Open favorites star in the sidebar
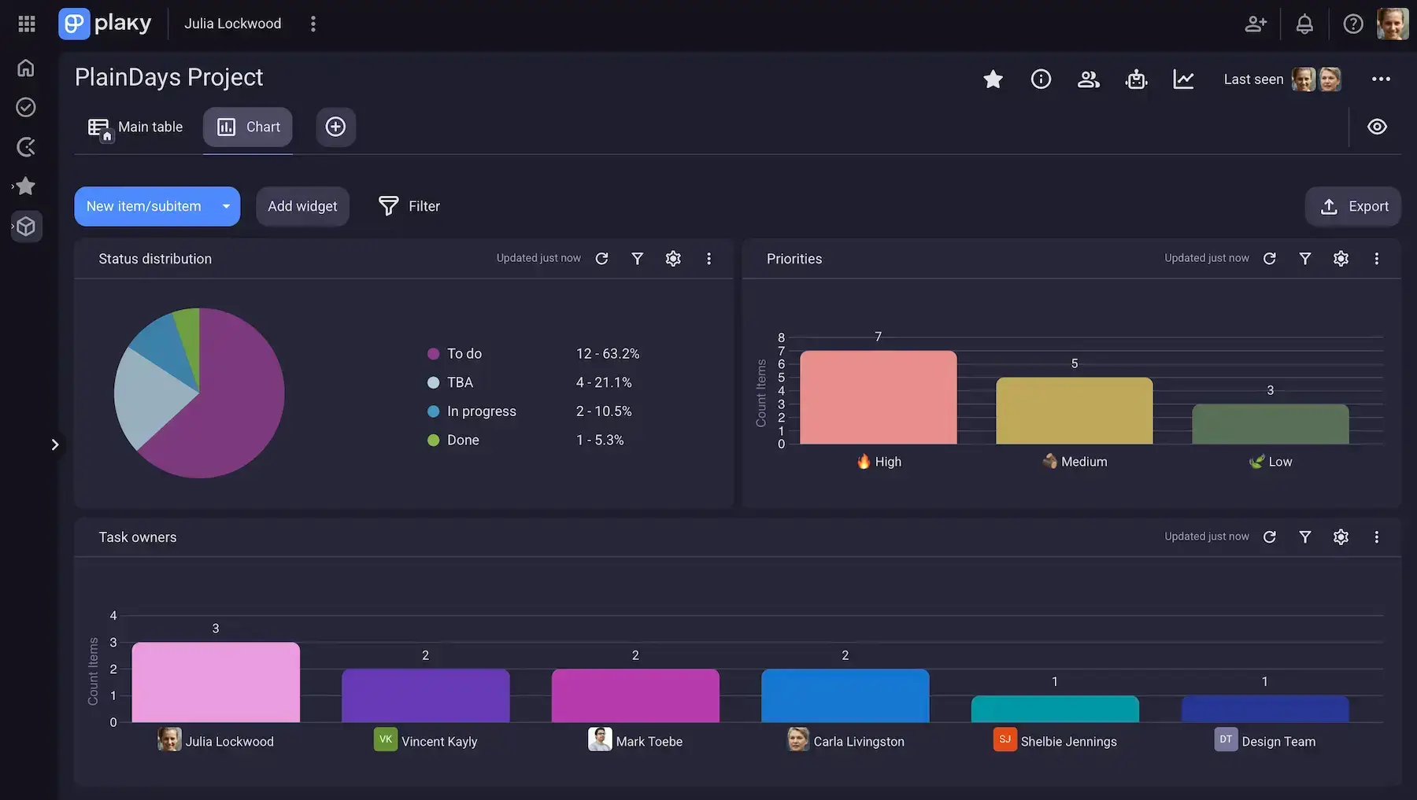 pyautogui.click(x=26, y=186)
